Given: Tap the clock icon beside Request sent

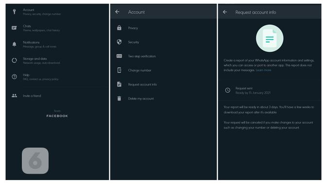Looking at the screenshot, I should click(227, 90).
